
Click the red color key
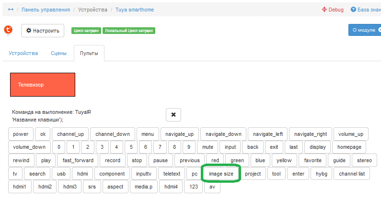pos(215,160)
